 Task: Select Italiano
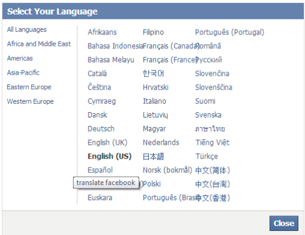point(154,101)
